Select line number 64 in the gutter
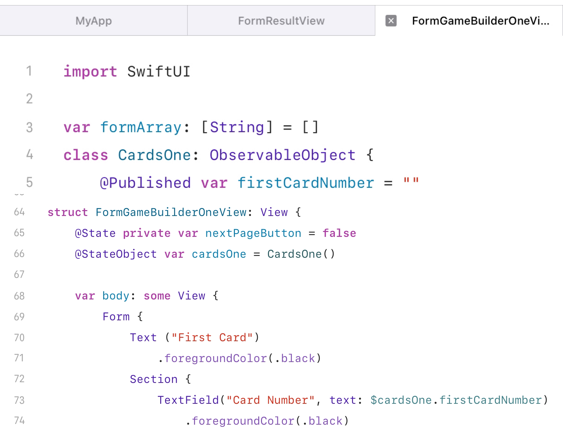 19,212
